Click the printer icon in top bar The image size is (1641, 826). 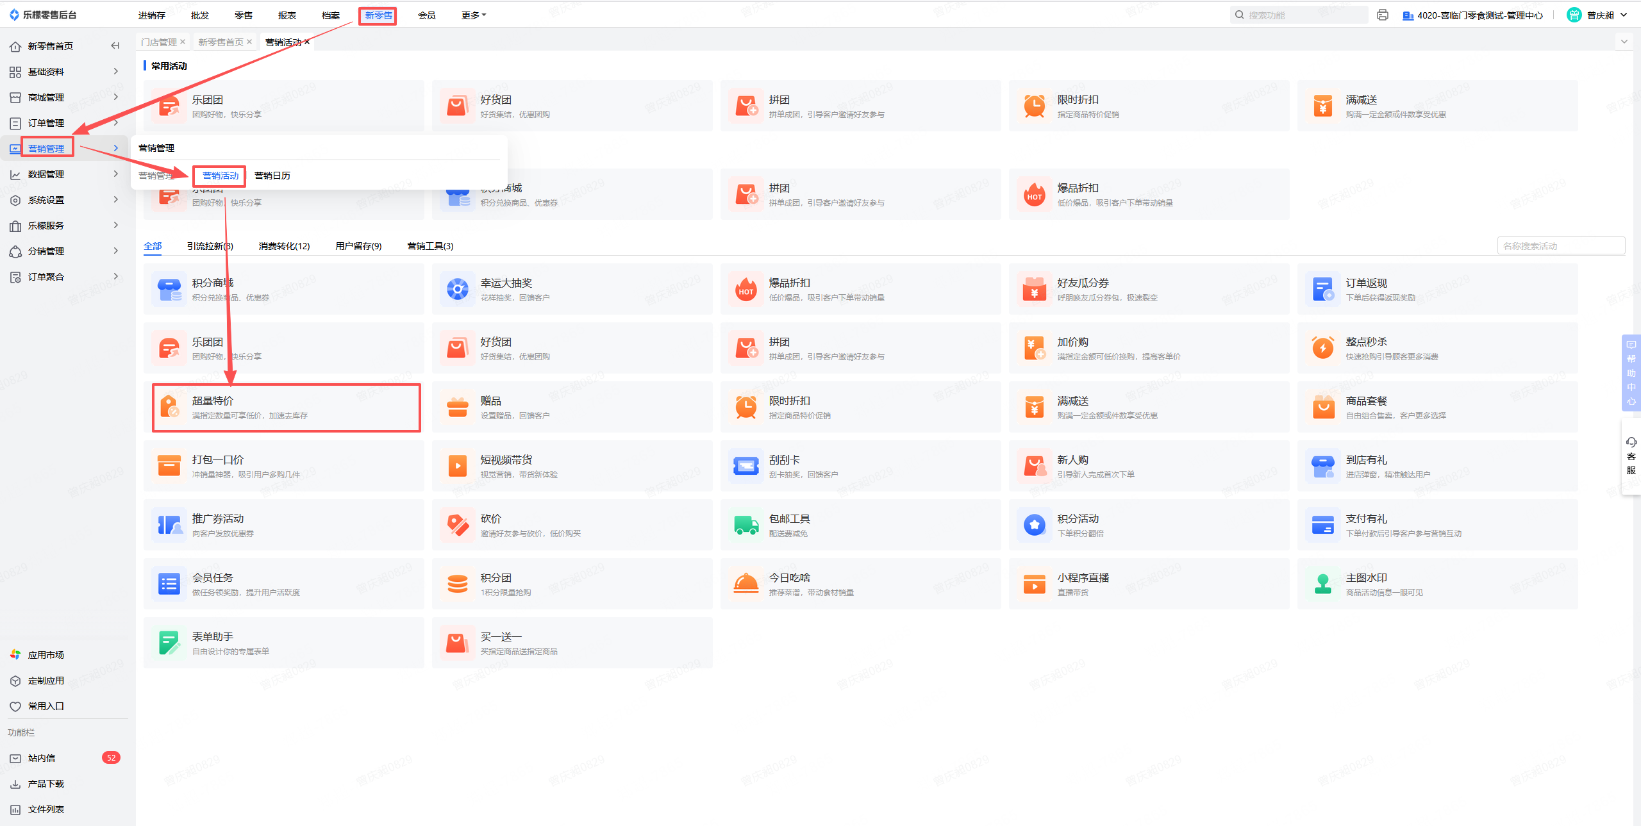coord(1383,15)
